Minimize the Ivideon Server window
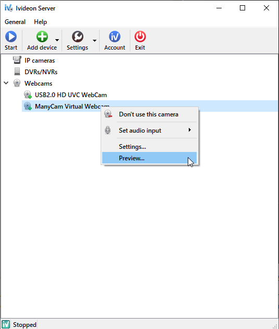Viewport: 279px width, 329px height. [219, 8]
